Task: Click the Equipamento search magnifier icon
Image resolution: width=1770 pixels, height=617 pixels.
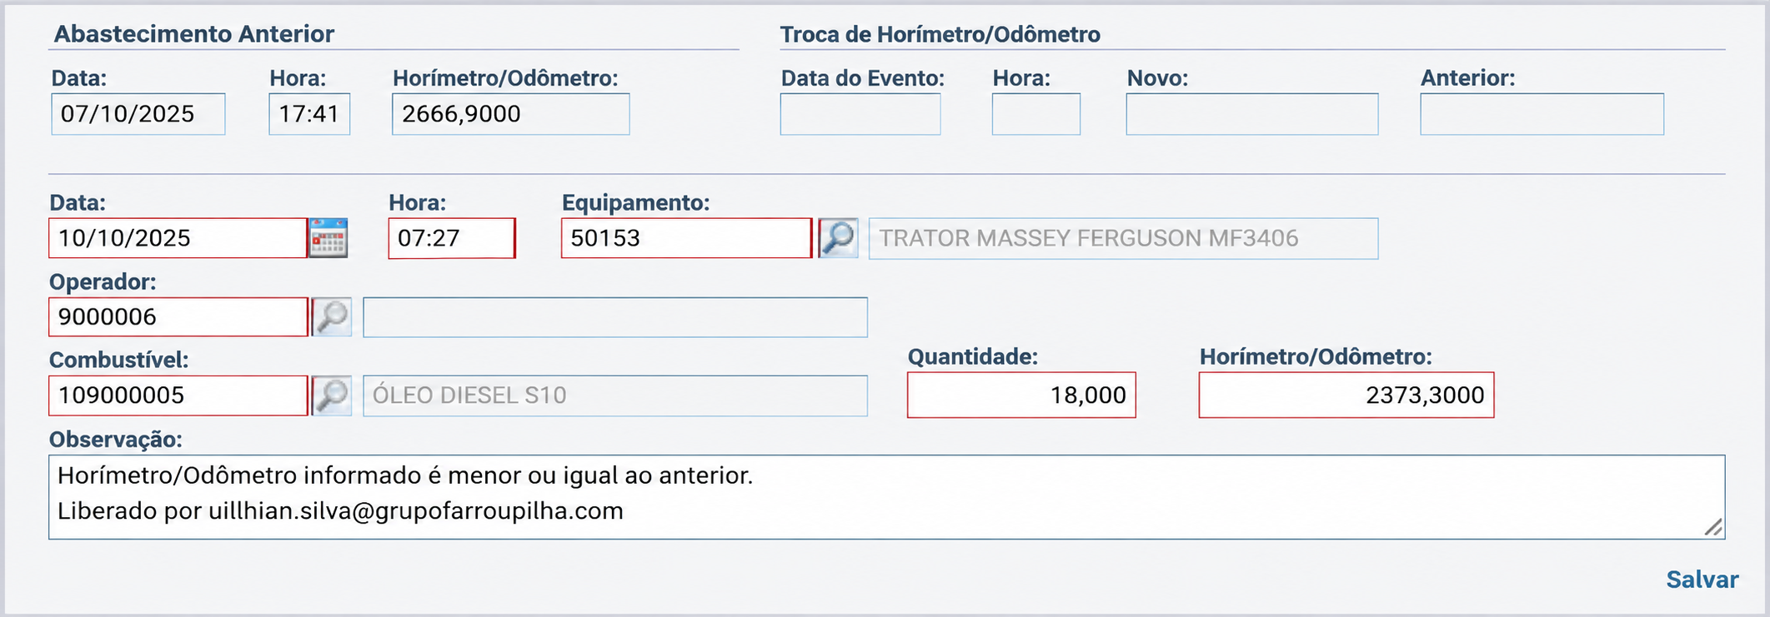Action: 838,238
